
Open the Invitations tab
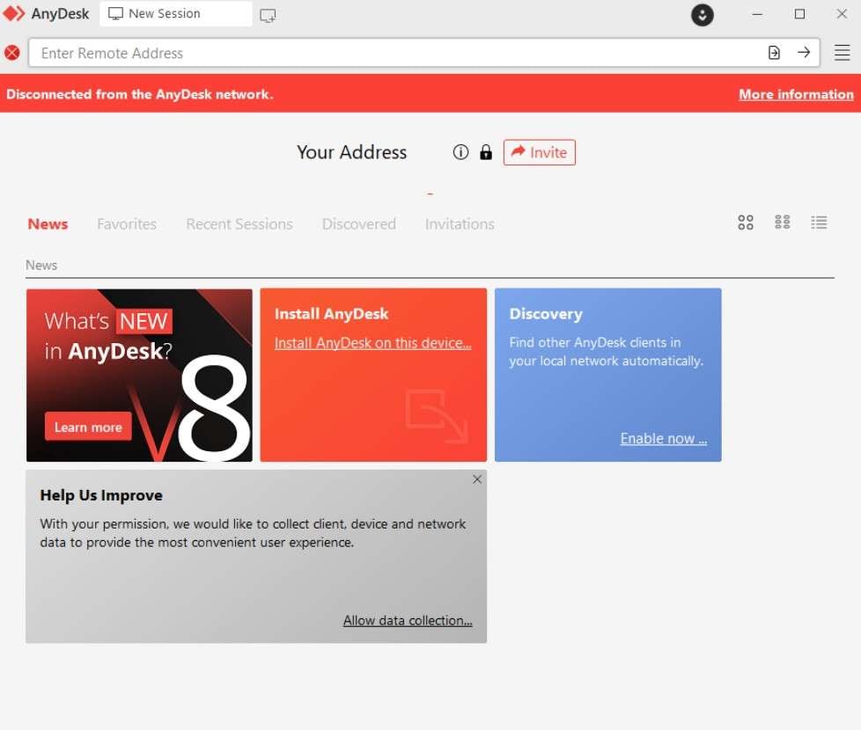pos(460,223)
